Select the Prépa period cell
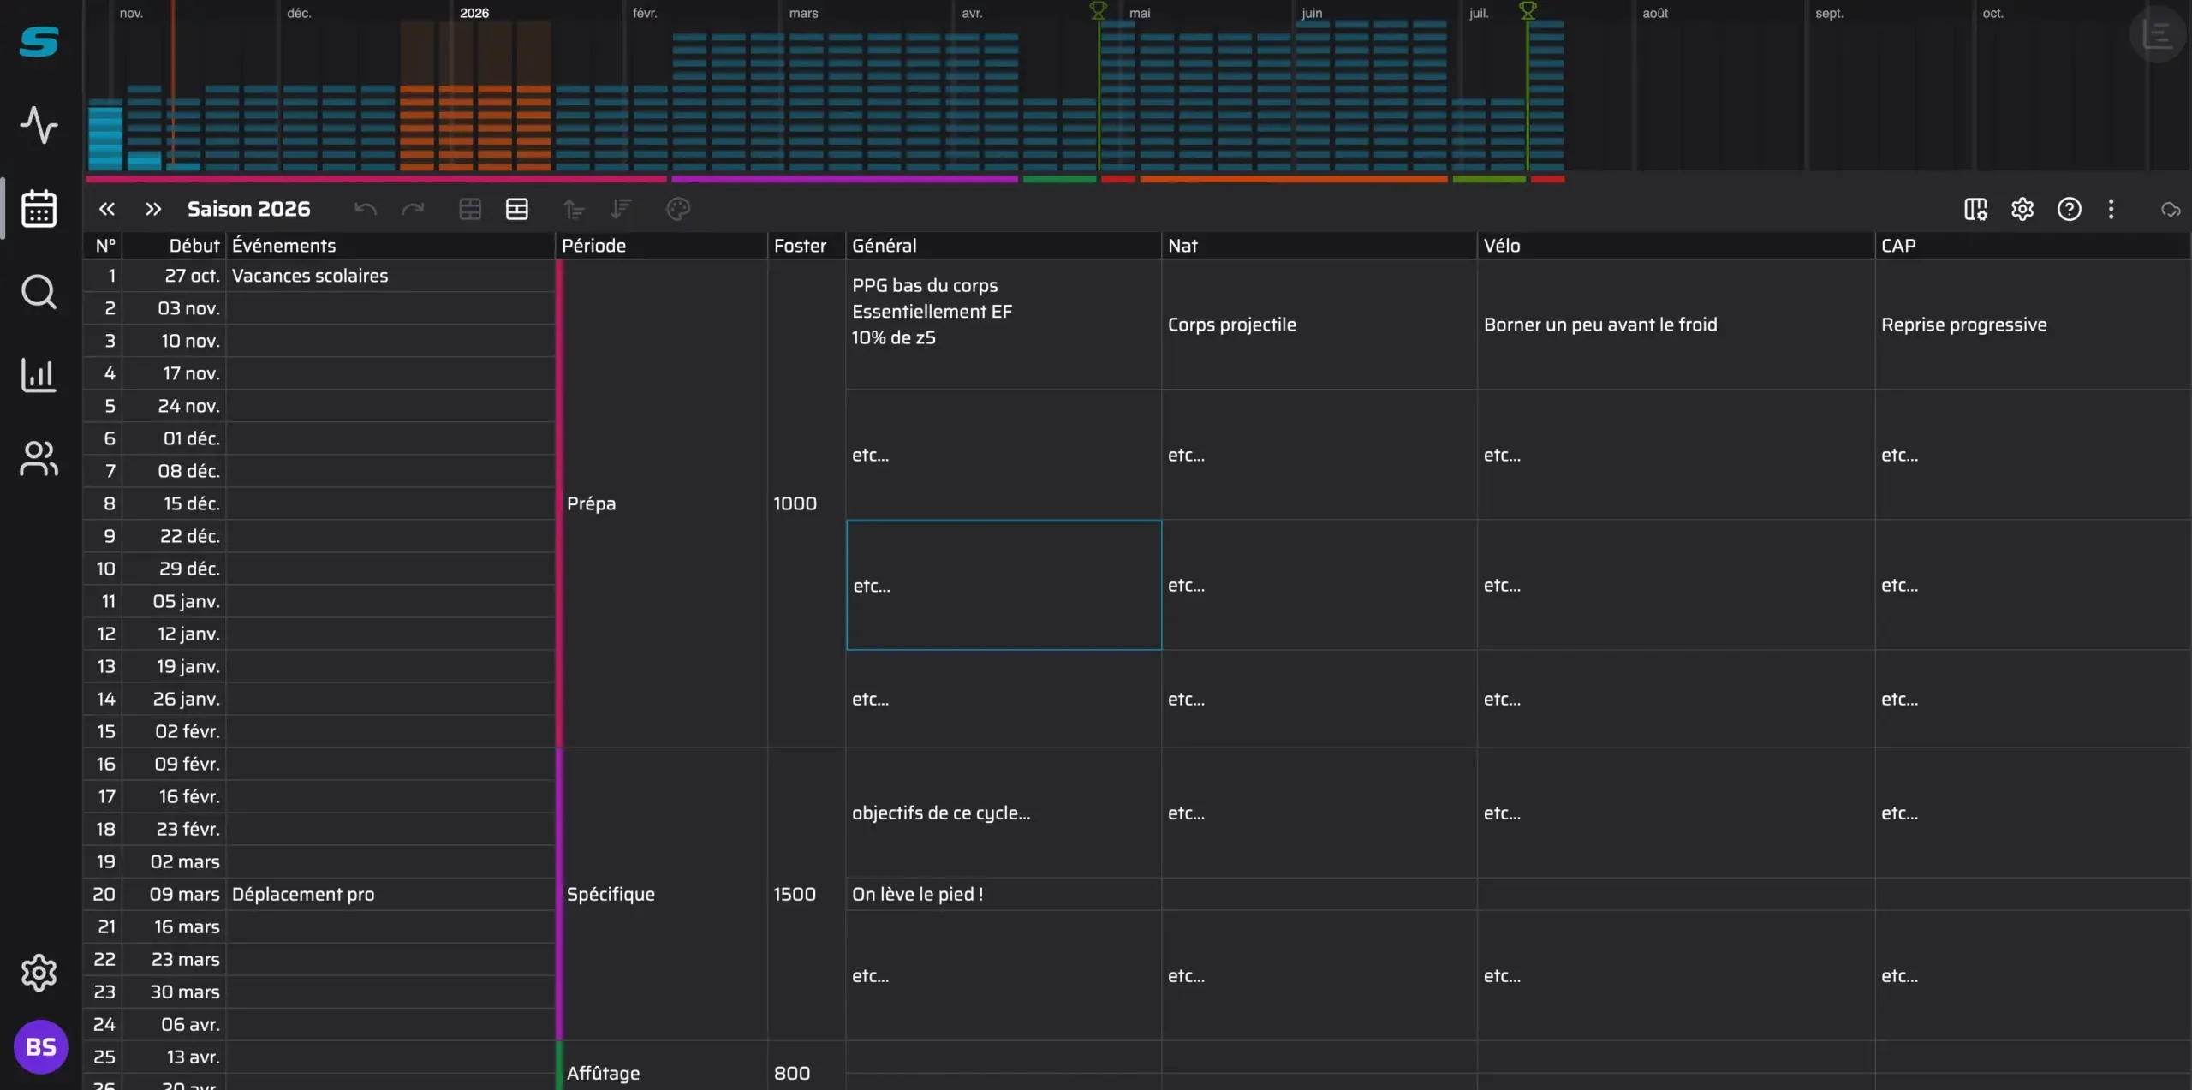The height and width of the screenshot is (1090, 2192). [661, 503]
